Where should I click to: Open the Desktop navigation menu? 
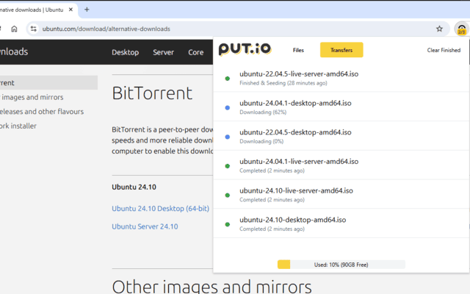click(x=125, y=52)
